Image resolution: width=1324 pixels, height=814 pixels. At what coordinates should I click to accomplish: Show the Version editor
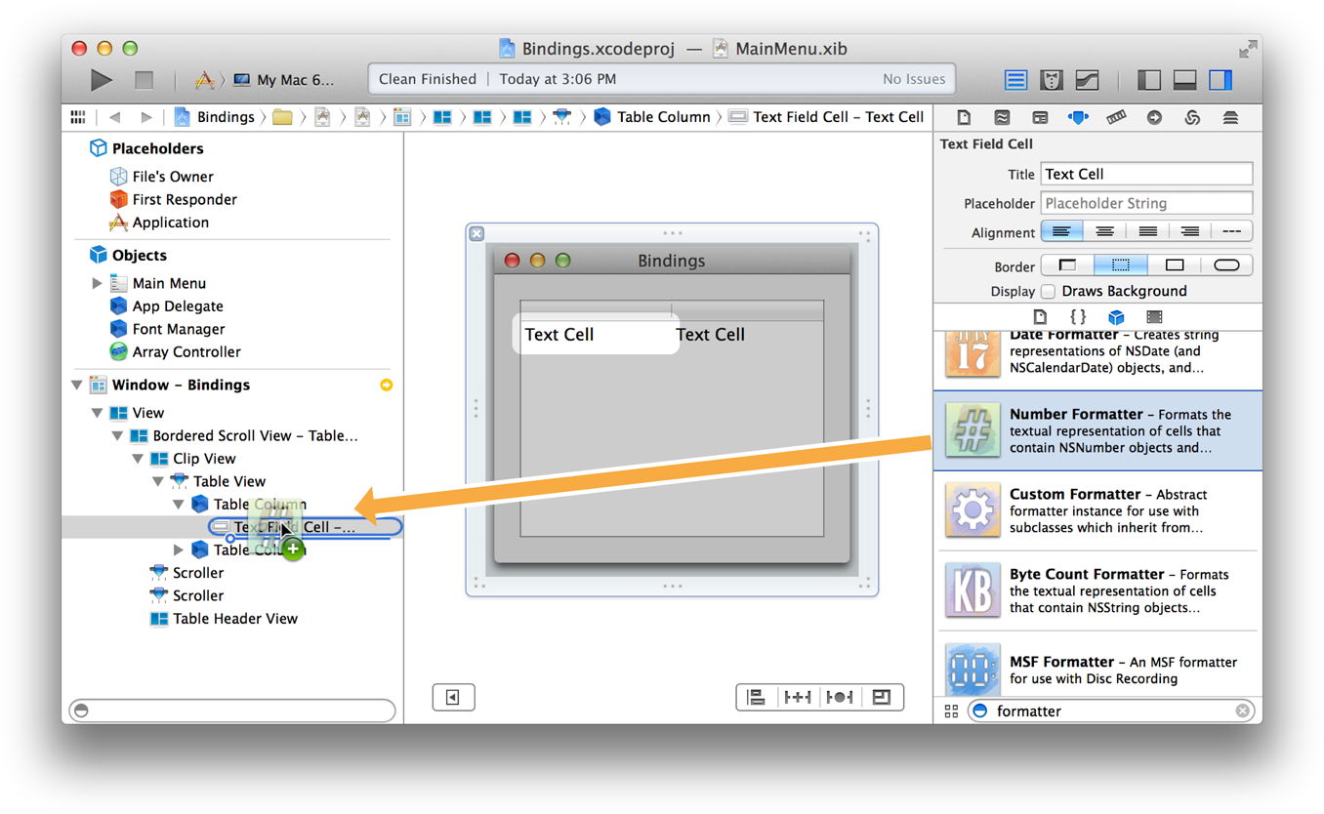[x=1087, y=80]
